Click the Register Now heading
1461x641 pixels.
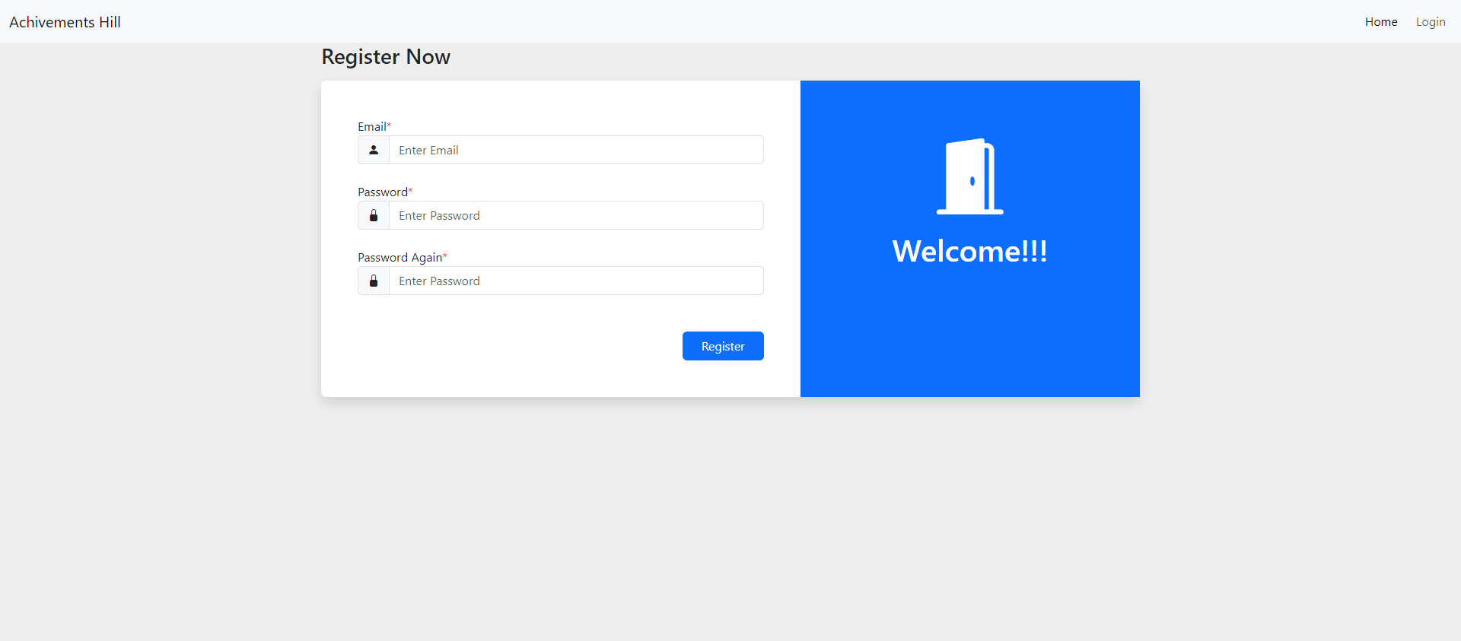tap(386, 57)
